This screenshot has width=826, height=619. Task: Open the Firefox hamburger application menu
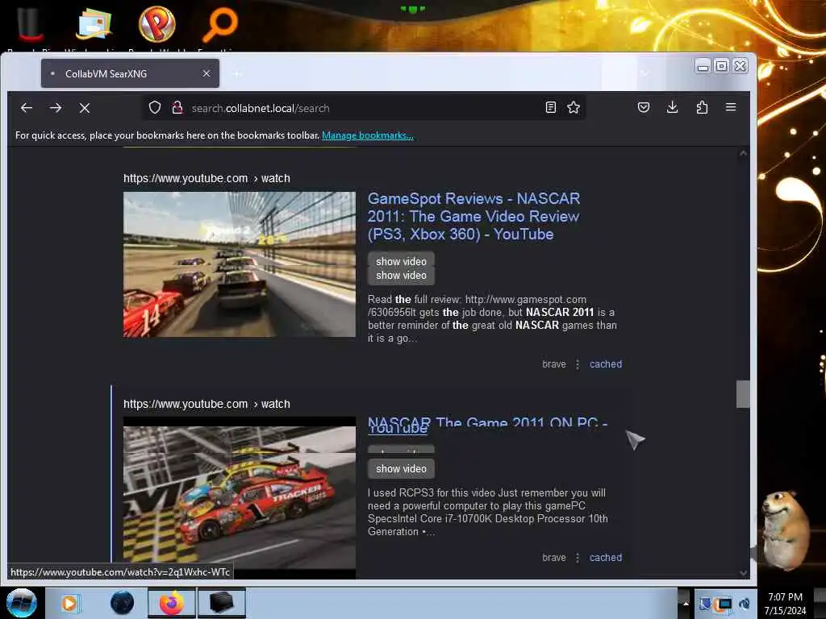(x=731, y=107)
